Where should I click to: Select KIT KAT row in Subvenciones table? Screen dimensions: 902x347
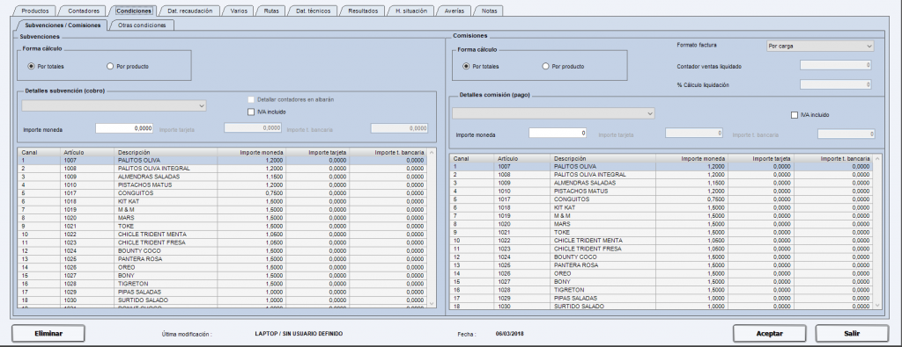(x=223, y=201)
